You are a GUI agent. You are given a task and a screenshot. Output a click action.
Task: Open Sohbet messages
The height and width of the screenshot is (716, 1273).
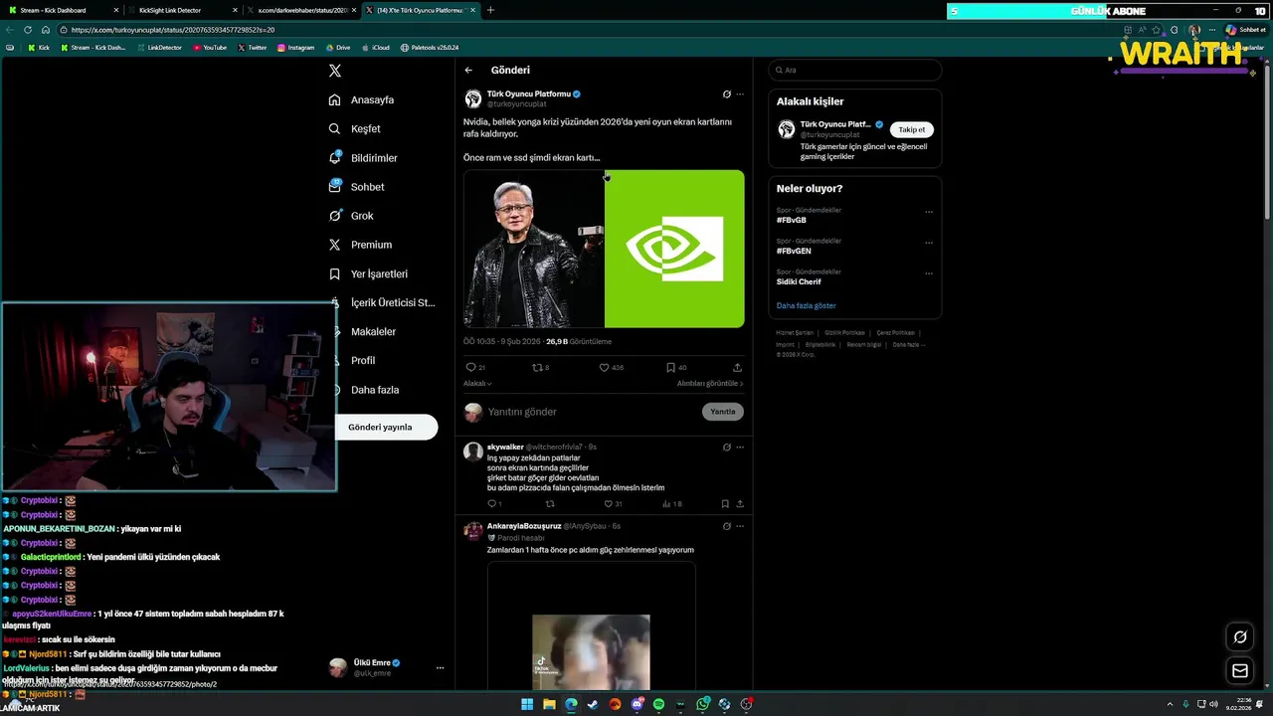tap(356, 187)
